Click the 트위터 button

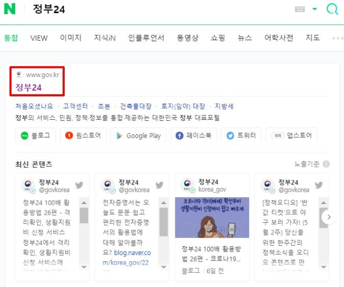click(241, 135)
